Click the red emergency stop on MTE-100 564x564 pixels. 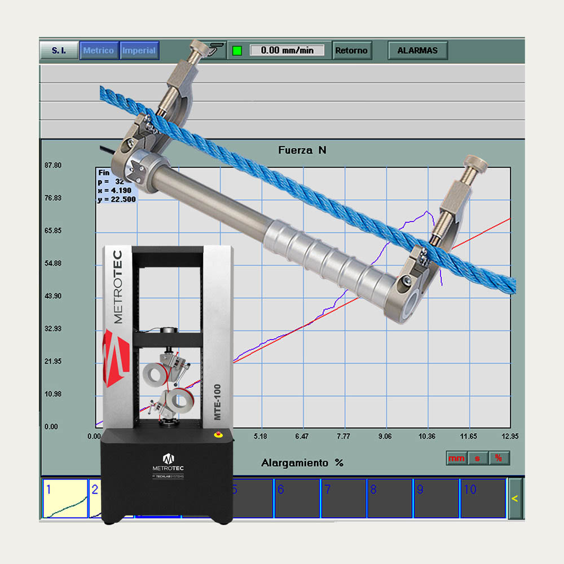(219, 436)
